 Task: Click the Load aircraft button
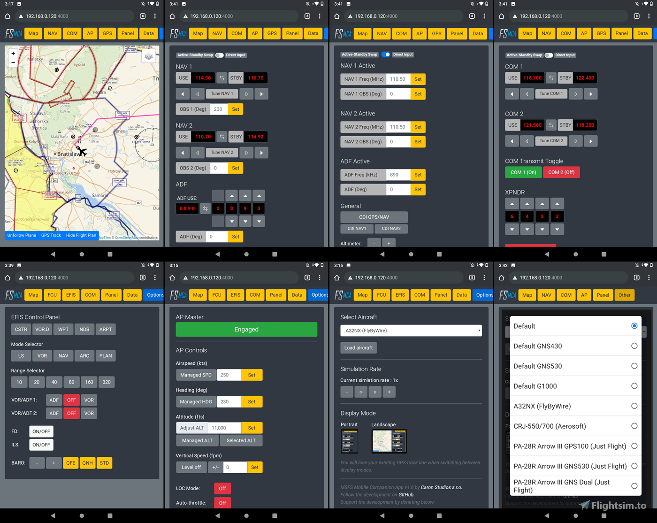pos(358,347)
